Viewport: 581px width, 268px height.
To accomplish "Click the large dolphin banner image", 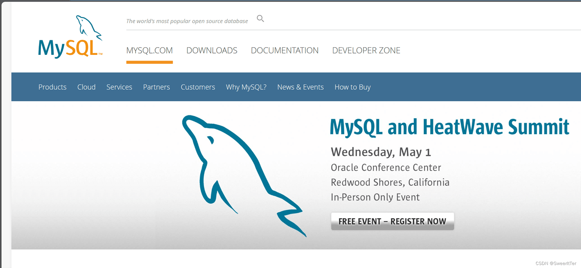I will (x=244, y=176).
